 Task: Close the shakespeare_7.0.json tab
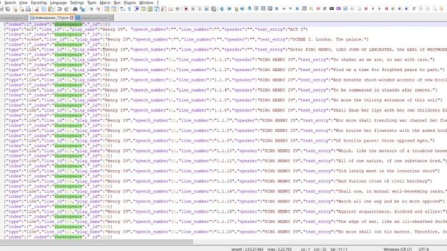pyautogui.click(x=71, y=17)
